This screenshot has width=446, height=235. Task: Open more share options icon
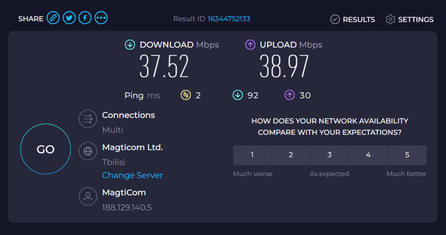(101, 18)
